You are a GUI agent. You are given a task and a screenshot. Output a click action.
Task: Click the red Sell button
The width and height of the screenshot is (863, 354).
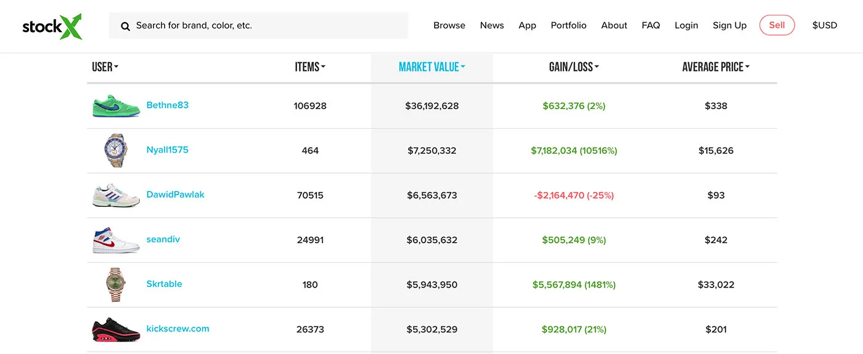[x=777, y=25]
